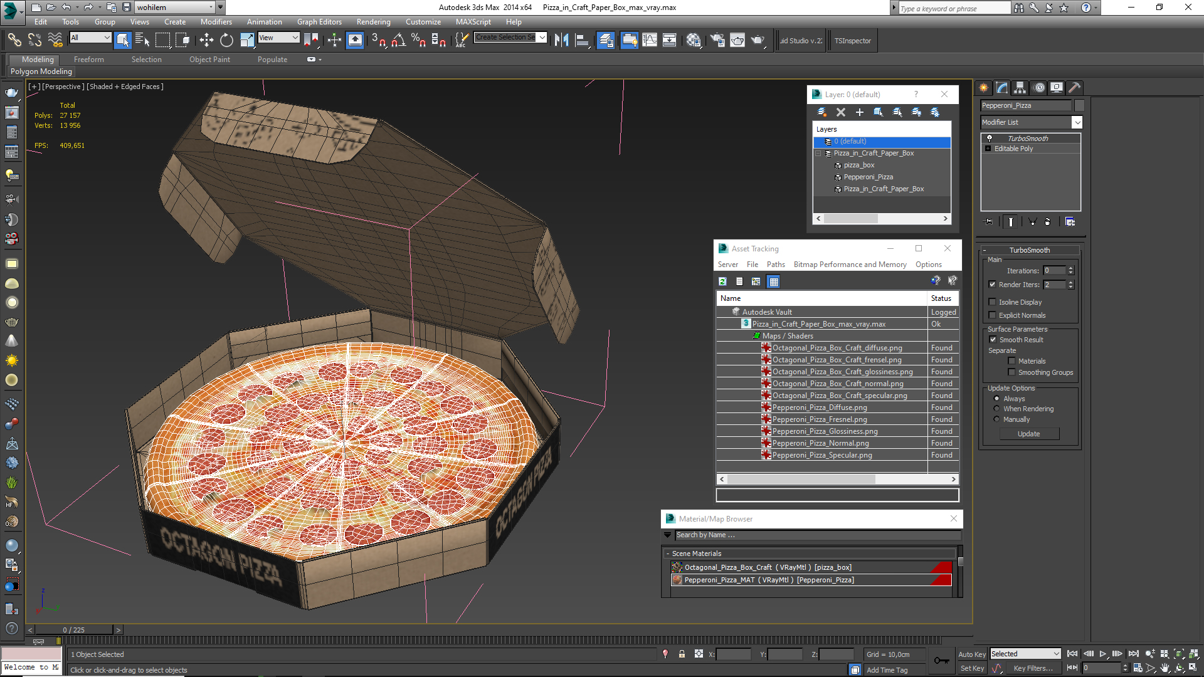Image resolution: width=1204 pixels, height=677 pixels.
Task: Click the Pepperoni_Pizza object color swatch
Action: coord(1079,105)
